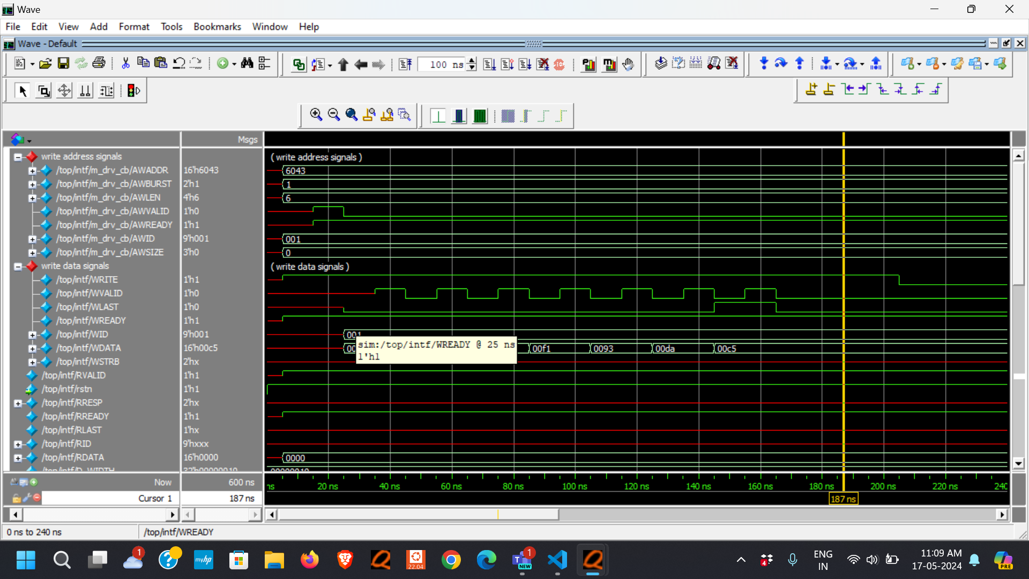1029x579 pixels.
Task: Click the Cut scissors icon
Action: (x=125, y=64)
